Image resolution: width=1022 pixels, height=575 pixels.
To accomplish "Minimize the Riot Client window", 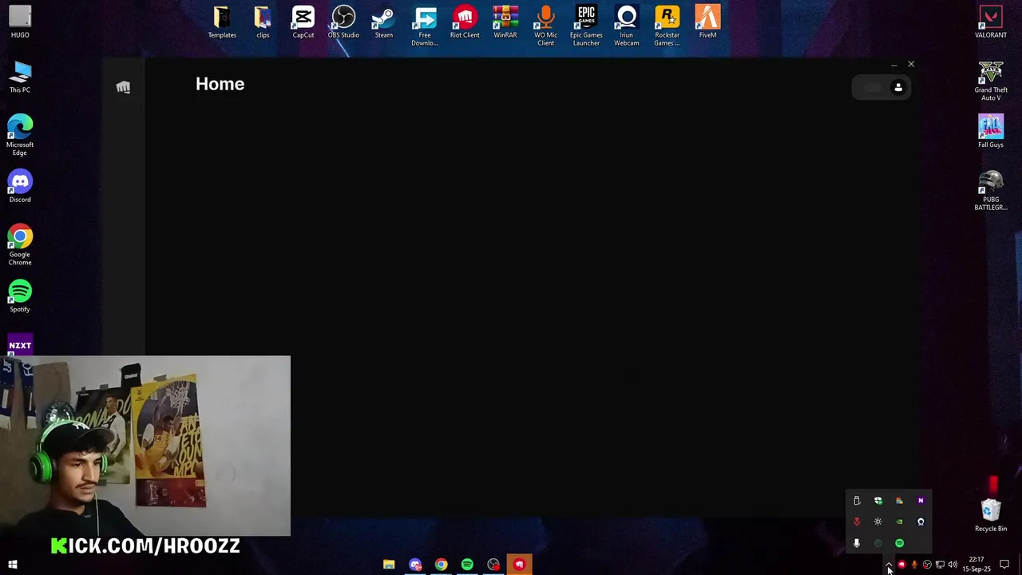I will coord(893,65).
